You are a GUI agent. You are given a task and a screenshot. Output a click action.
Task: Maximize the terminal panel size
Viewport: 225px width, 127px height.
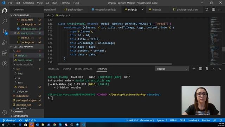(213, 69)
